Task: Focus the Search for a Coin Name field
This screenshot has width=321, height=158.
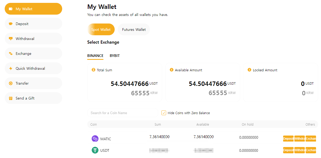Action: tap(123, 113)
